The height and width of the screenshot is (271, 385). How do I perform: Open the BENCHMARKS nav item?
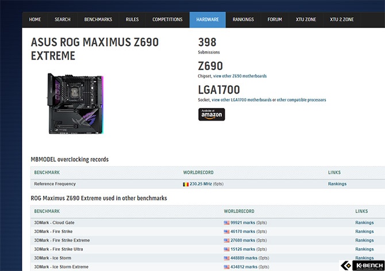pyautogui.click(x=98, y=20)
